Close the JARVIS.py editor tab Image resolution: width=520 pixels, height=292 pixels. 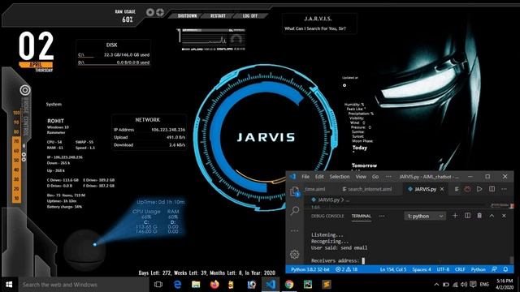point(442,189)
